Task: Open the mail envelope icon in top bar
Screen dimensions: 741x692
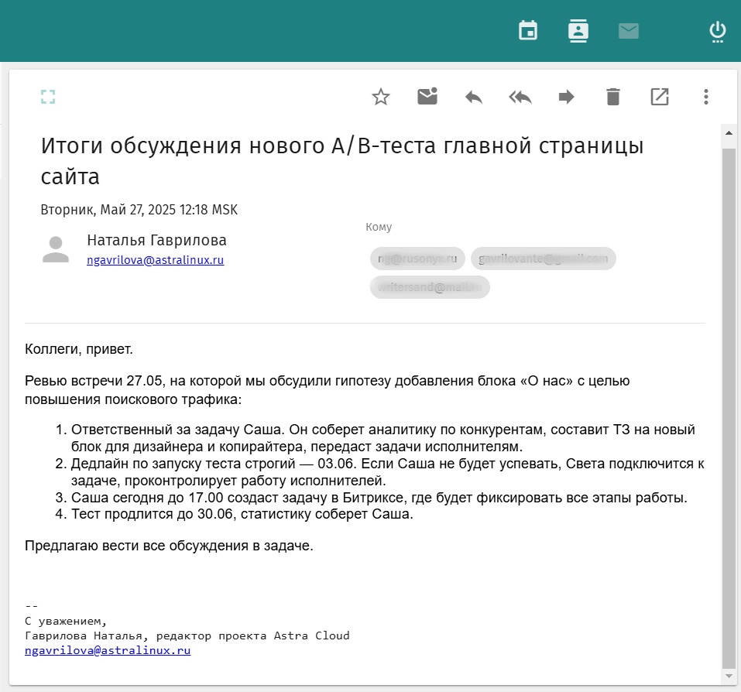Action: click(x=629, y=31)
